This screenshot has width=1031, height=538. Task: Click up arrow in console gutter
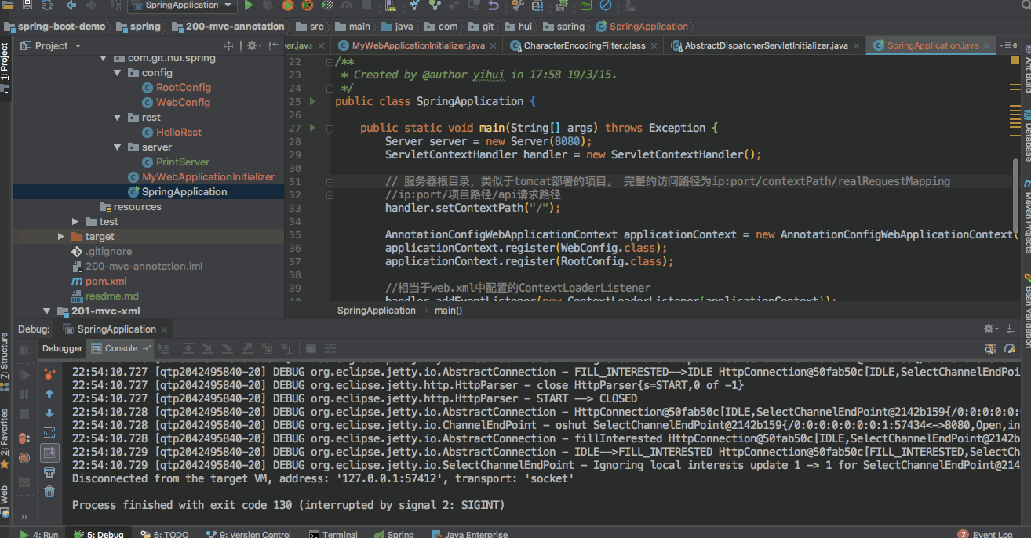click(49, 394)
